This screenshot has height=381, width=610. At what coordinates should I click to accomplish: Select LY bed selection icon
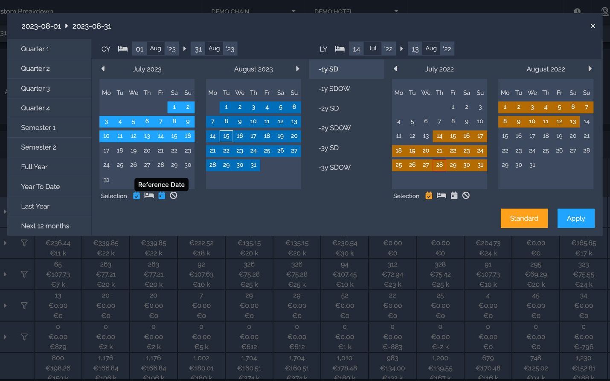[442, 196]
